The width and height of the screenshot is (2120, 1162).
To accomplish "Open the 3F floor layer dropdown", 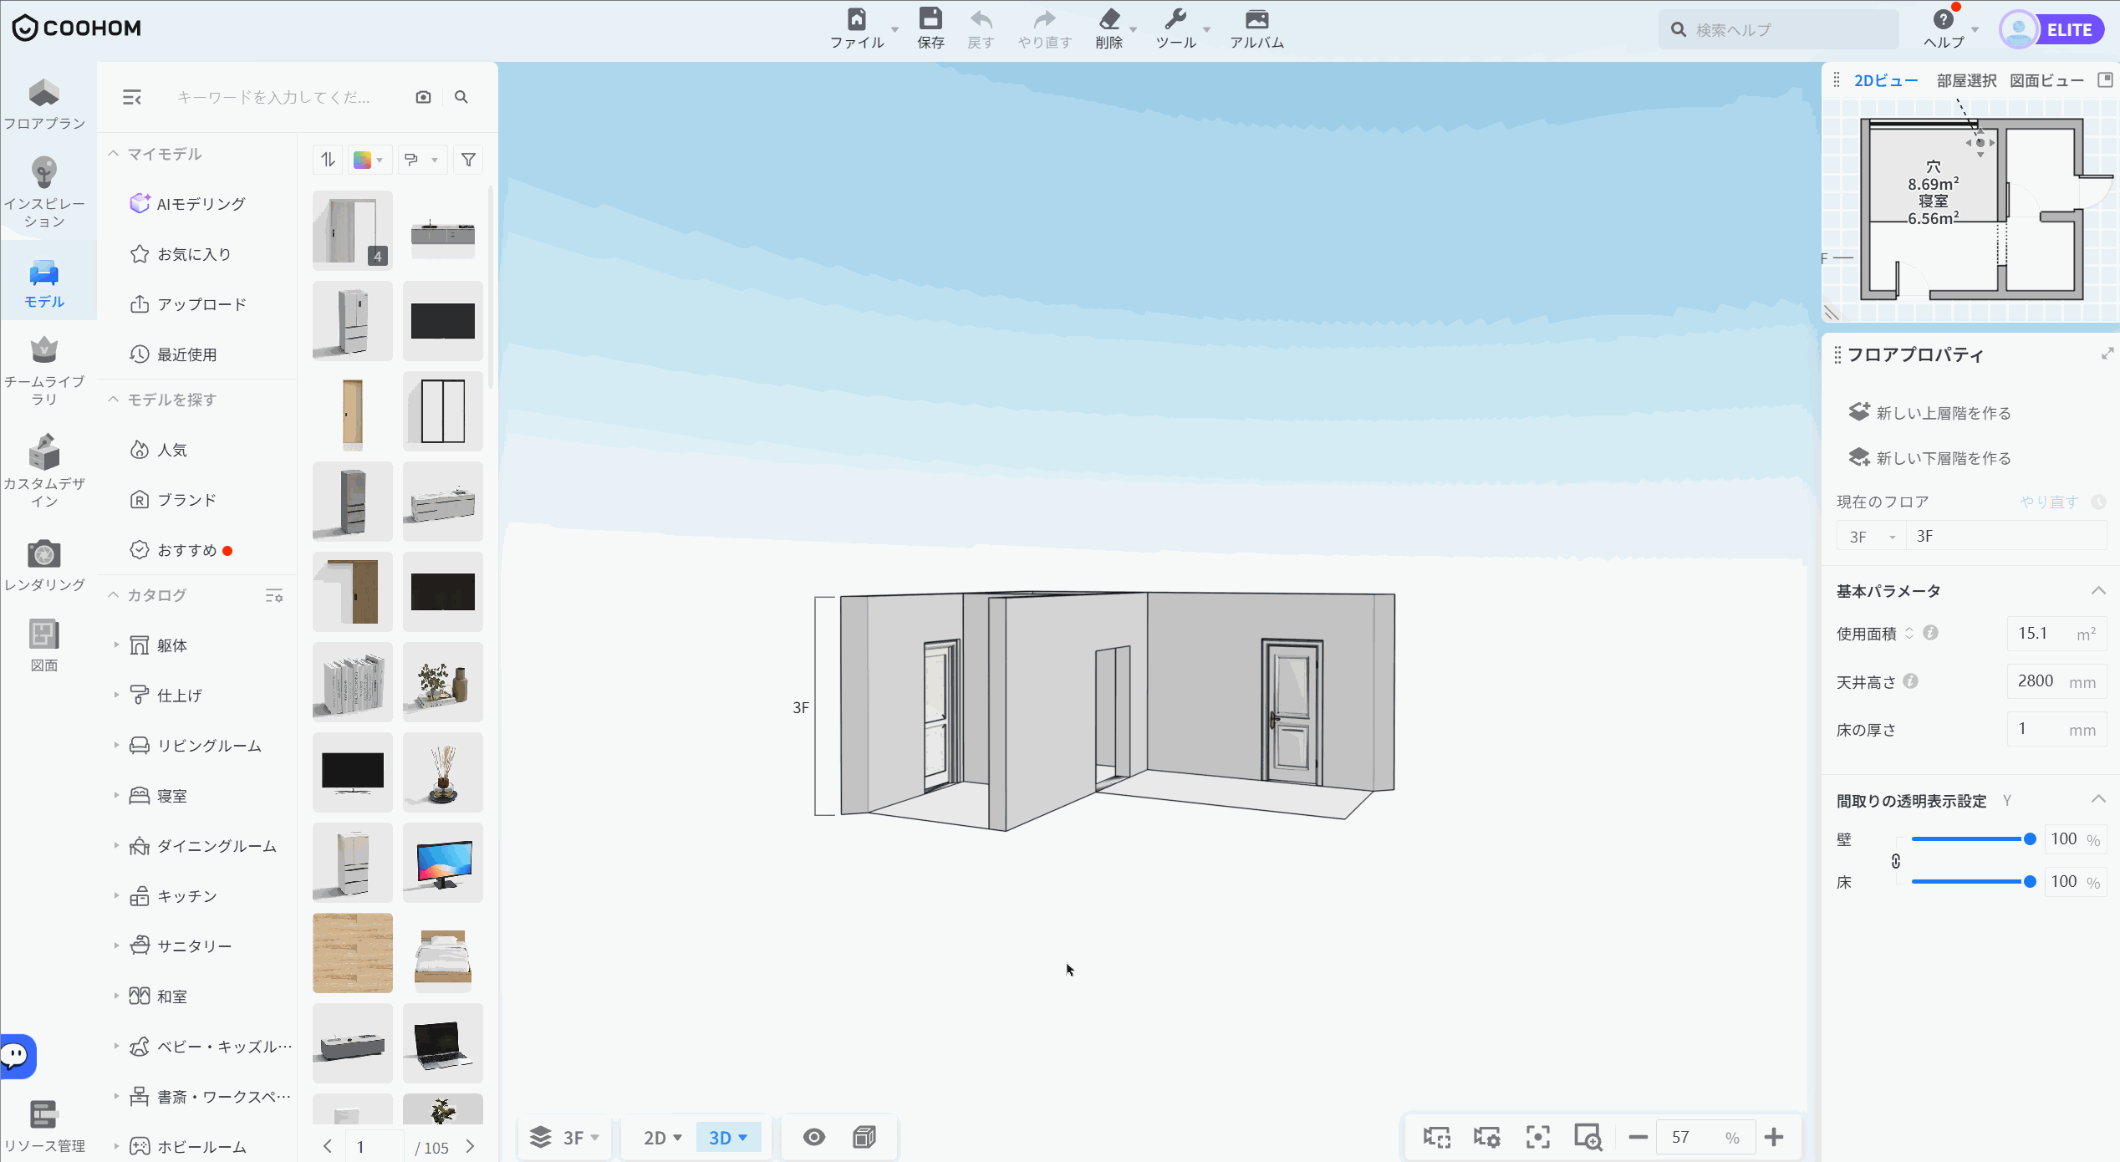I will tap(565, 1138).
